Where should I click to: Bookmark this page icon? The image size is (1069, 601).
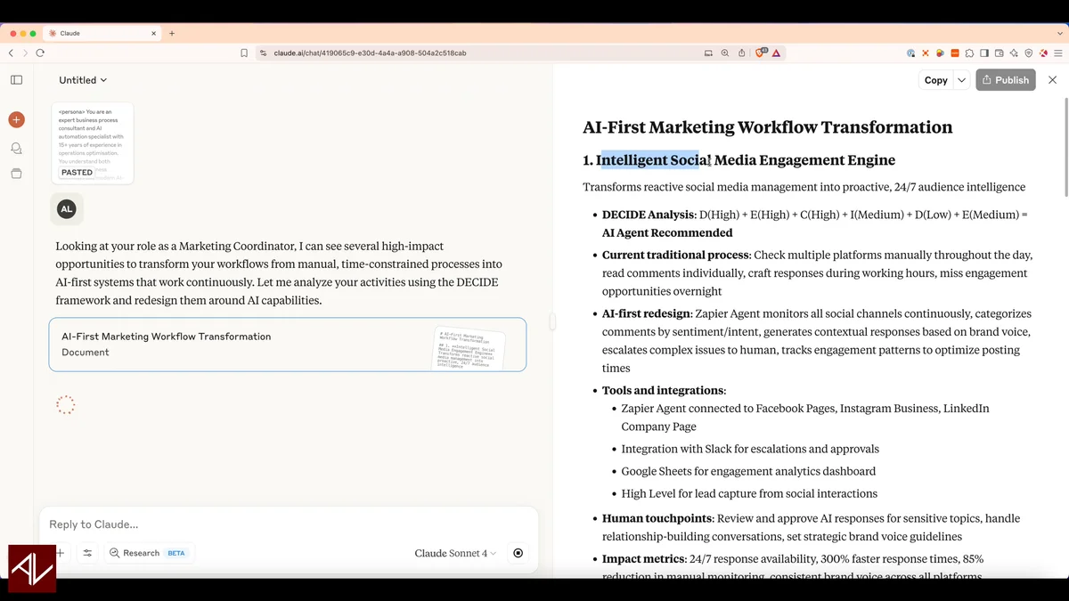(x=244, y=53)
